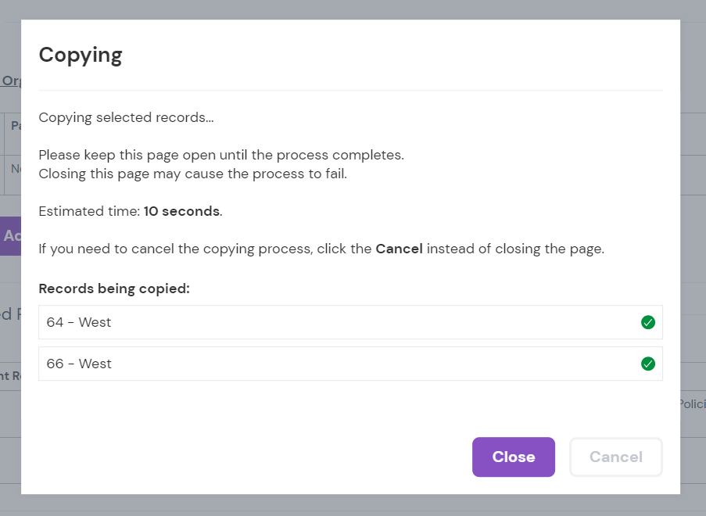Select the success status icon on the first record
The height and width of the screenshot is (516, 706).
(x=647, y=321)
